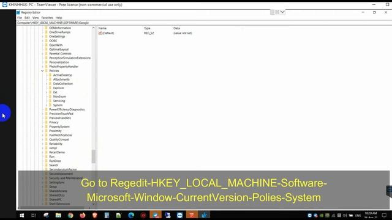Image resolution: width=392 pixels, height=220 pixels.
Task: Open the File menu in Registry Editor
Action: click(20, 18)
